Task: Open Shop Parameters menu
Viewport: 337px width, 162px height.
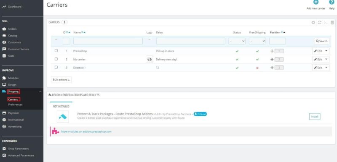Action: pyautogui.click(x=18, y=149)
